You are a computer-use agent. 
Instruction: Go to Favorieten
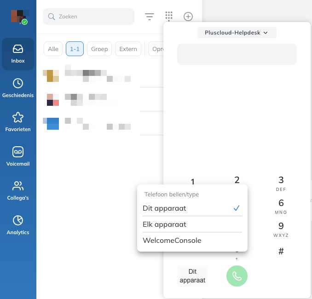[18, 122]
